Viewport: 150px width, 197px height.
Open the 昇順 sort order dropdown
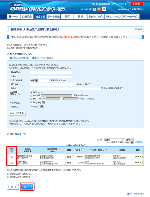(x=129, y=140)
